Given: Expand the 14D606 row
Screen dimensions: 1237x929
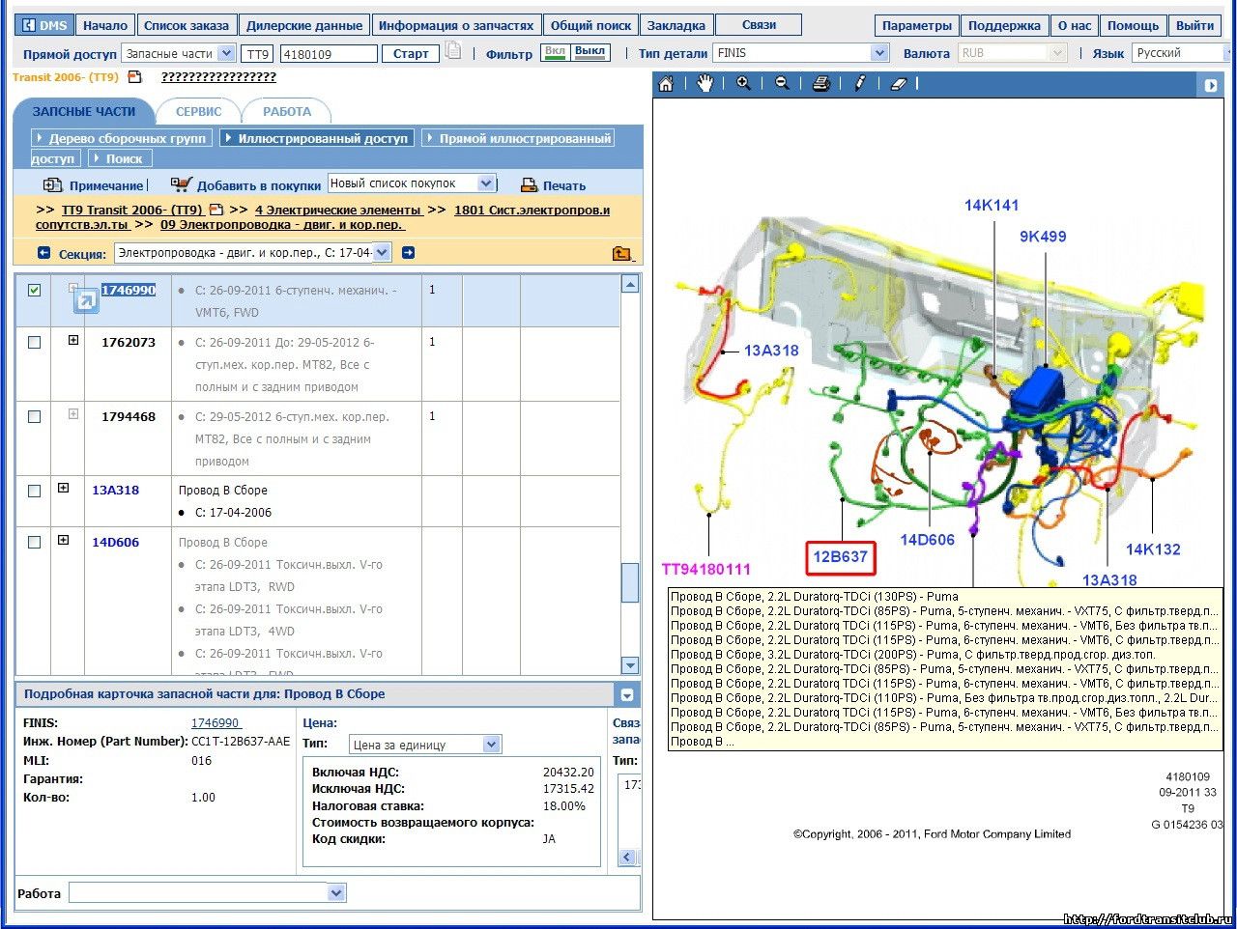Looking at the screenshot, I should 64,540.
